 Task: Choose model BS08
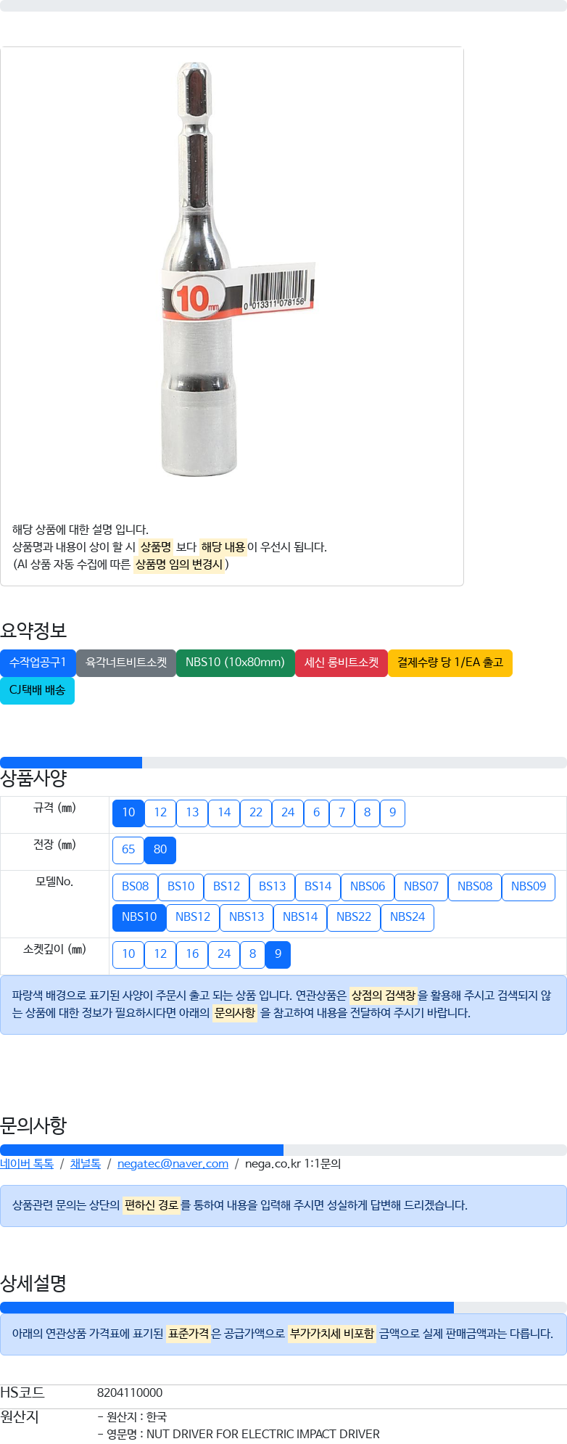[x=136, y=887]
